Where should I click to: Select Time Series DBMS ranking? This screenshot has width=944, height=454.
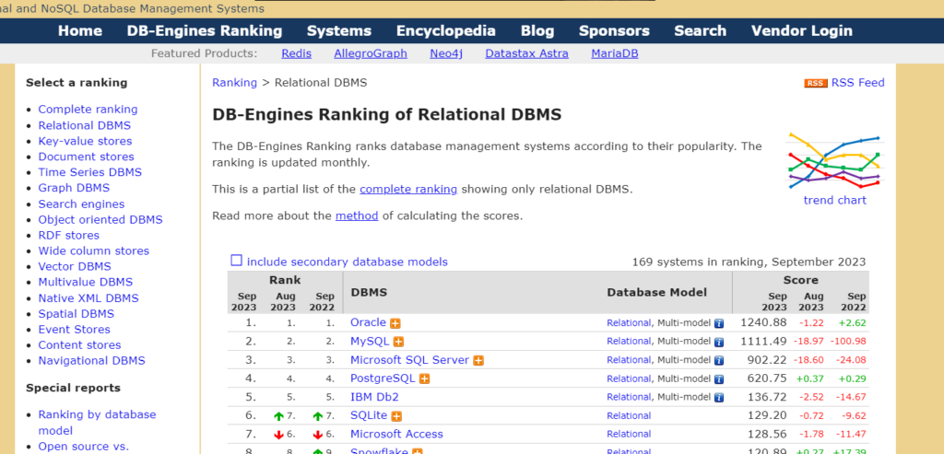point(90,172)
